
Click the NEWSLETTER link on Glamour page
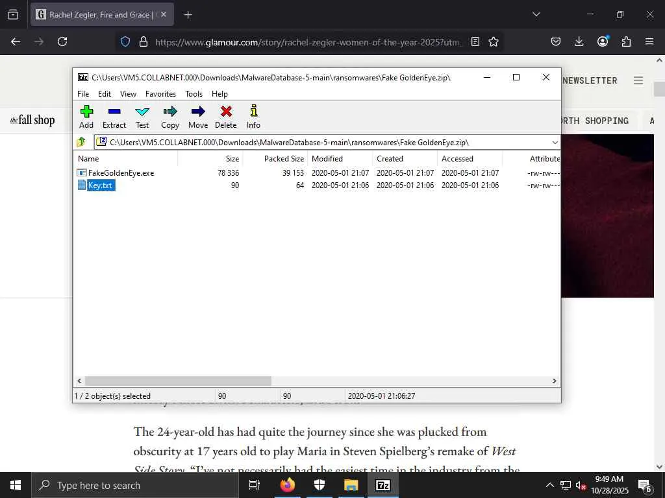590,80
